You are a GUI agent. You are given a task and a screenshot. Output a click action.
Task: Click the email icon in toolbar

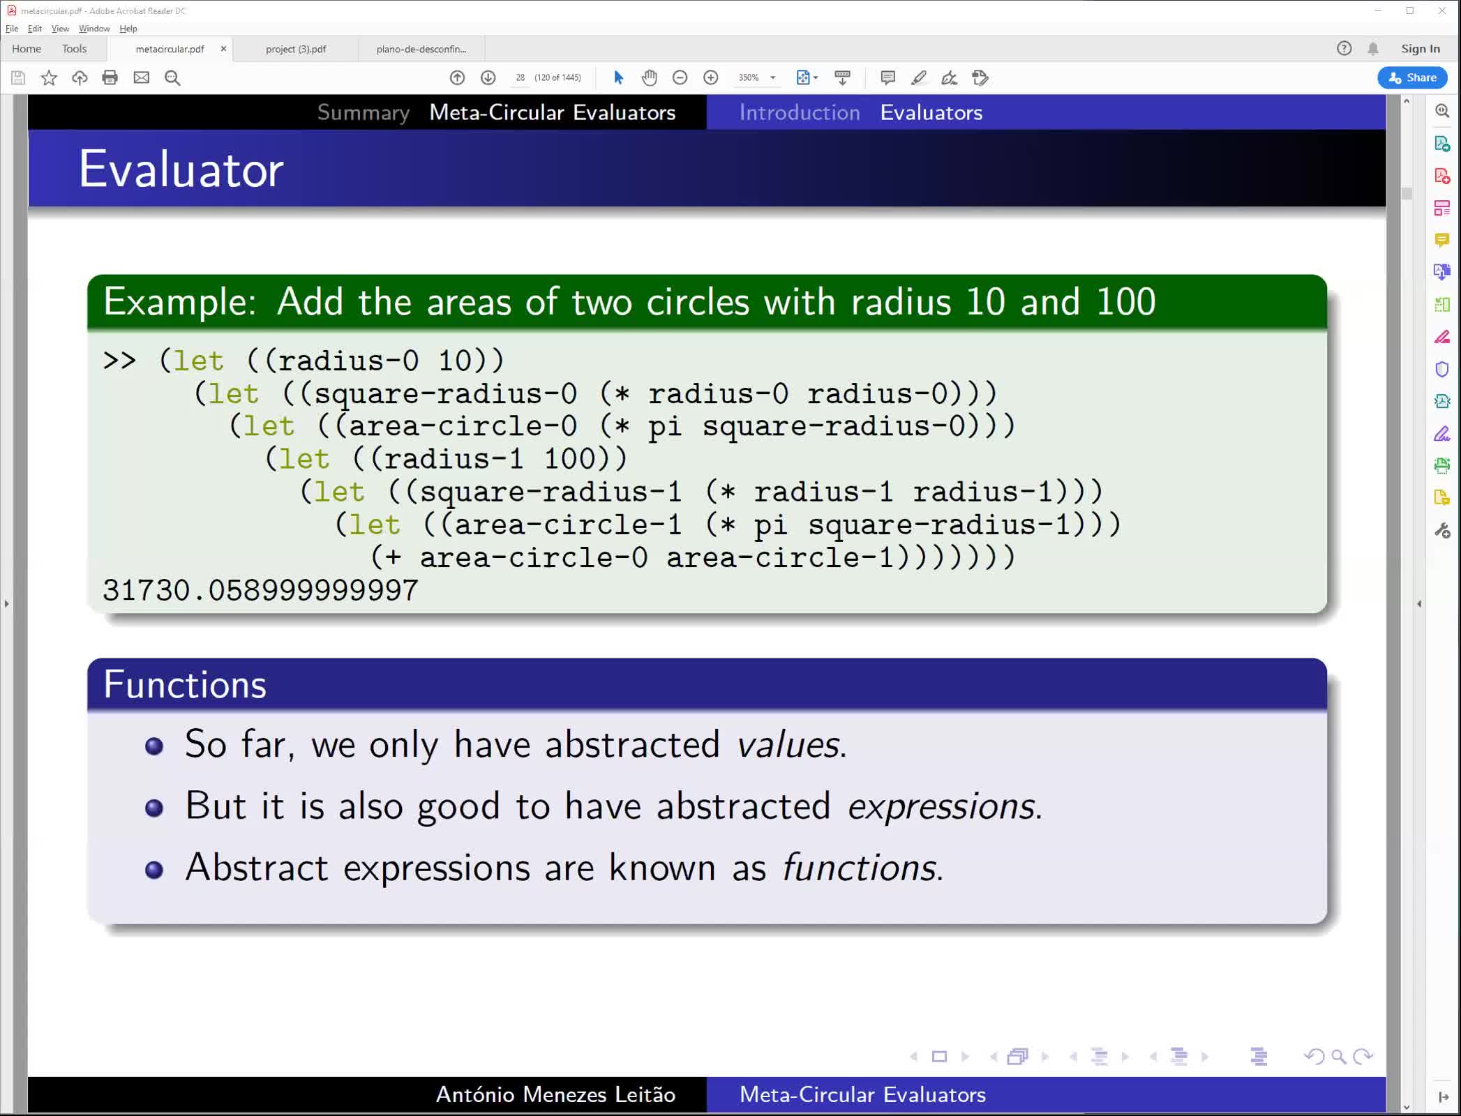[141, 77]
